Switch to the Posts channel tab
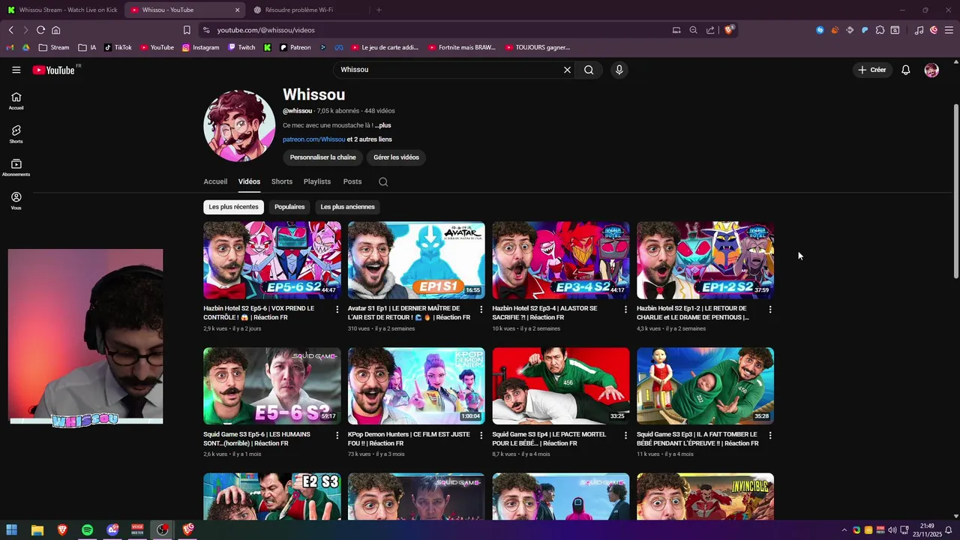This screenshot has height=540, width=960. [x=352, y=181]
